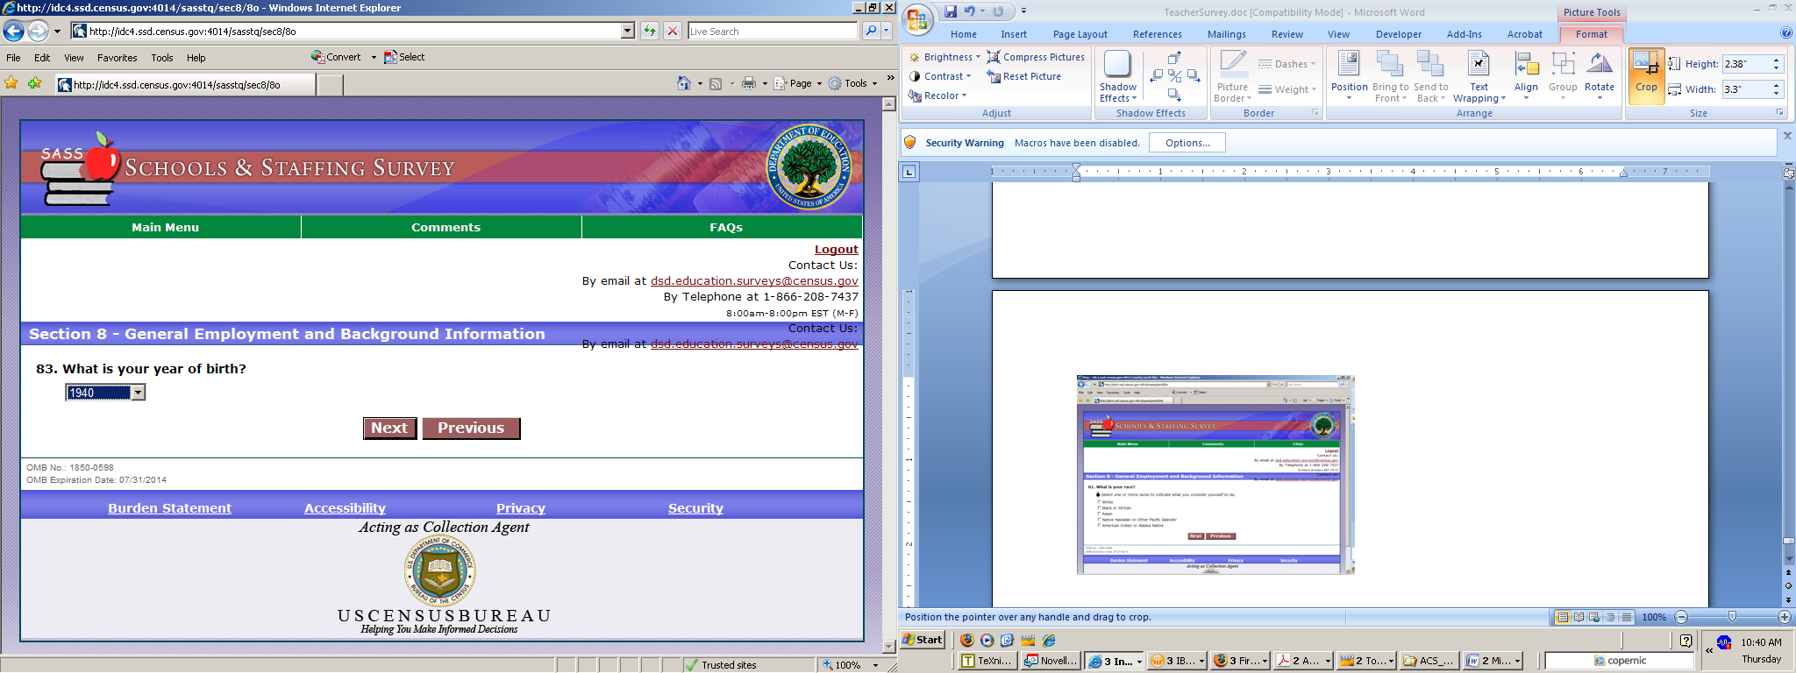Click the Convert PDF toolbar button
Viewport: 1796px width, 673px height.
[x=336, y=57]
